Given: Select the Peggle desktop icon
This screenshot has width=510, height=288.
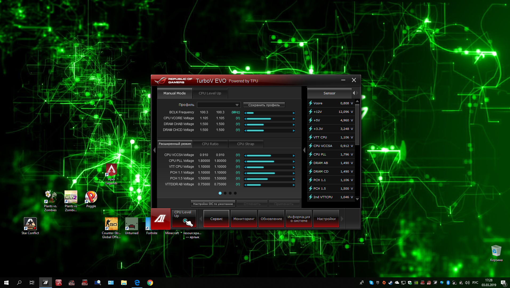Looking at the screenshot, I should pos(91,199).
